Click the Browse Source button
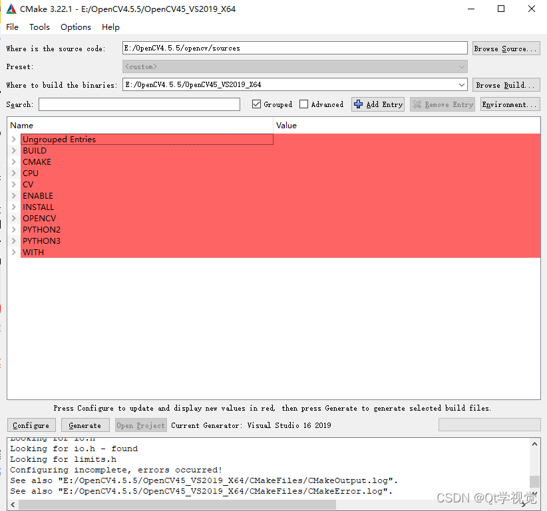Screen dimensions: 547x511 click(506, 49)
